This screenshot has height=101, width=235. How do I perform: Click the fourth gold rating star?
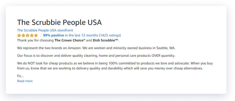point(32,35)
